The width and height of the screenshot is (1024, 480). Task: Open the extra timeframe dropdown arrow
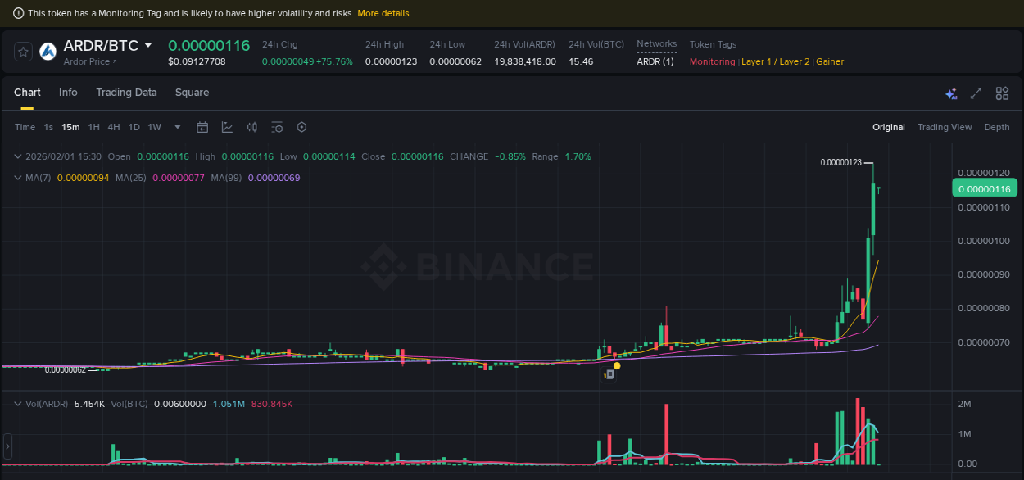[x=177, y=127]
